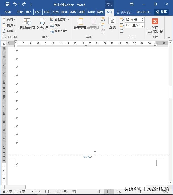Increase the 1.5 厘米 header distance
The width and height of the screenshot is (173, 195).
click(142, 18)
